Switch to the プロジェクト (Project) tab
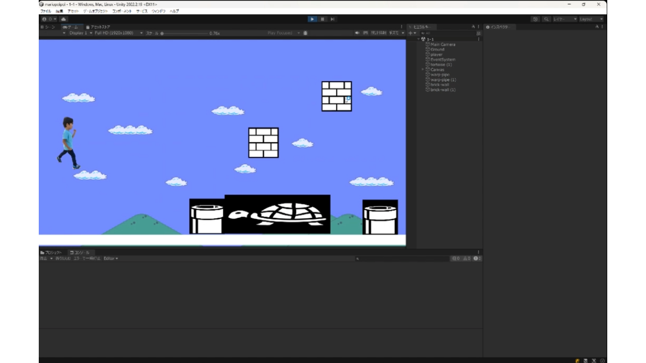Image resolution: width=646 pixels, height=363 pixels. point(52,252)
